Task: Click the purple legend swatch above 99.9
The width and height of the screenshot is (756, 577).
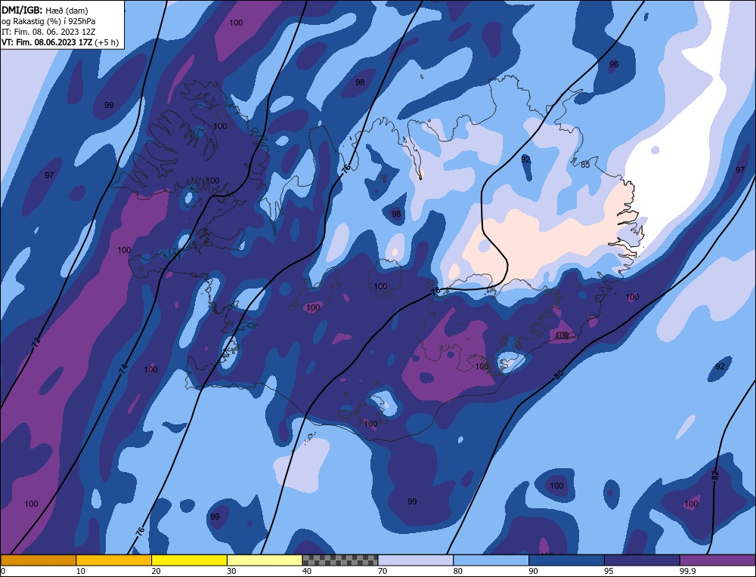Action: [718, 560]
